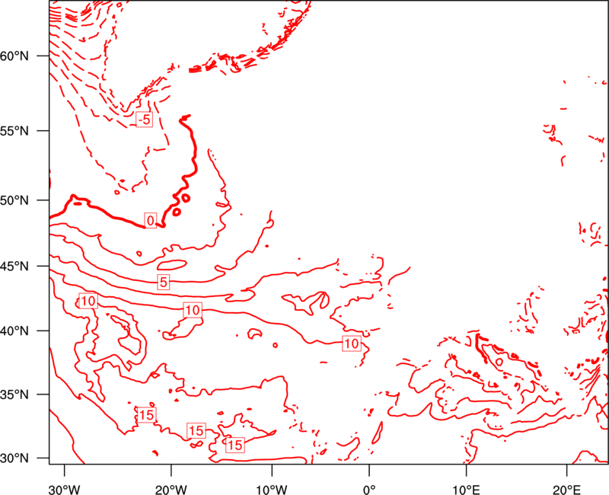609x495 pixels.
Task: Select the 10°W longitude axis label
Action: coord(272,490)
